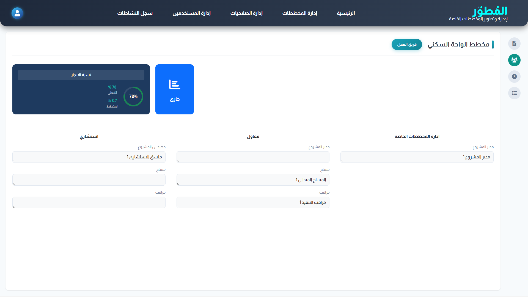Click the مخطط الواحة السكني title
This screenshot has height=297, width=528.
point(458,44)
